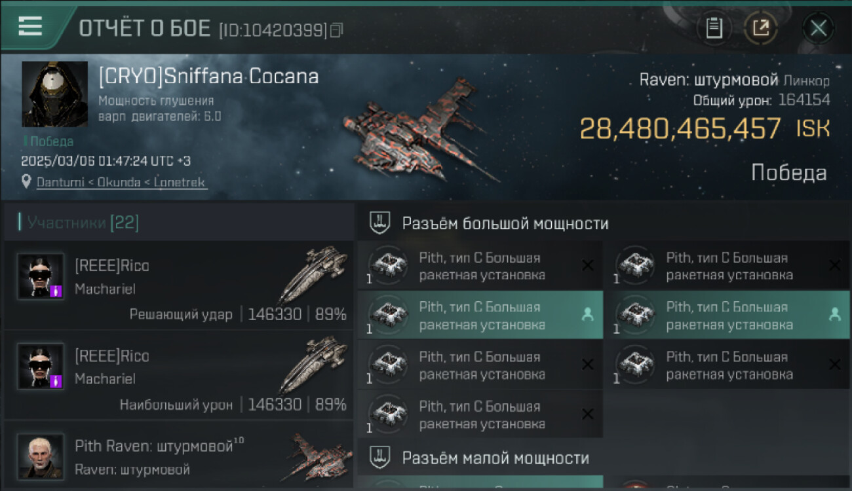Viewport: 852px width, 491px height.
Task: Select highlighted right Pith launcher with person icon
Action: click(726, 315)
